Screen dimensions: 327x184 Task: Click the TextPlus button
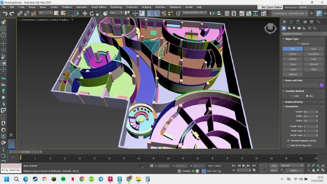292,74
